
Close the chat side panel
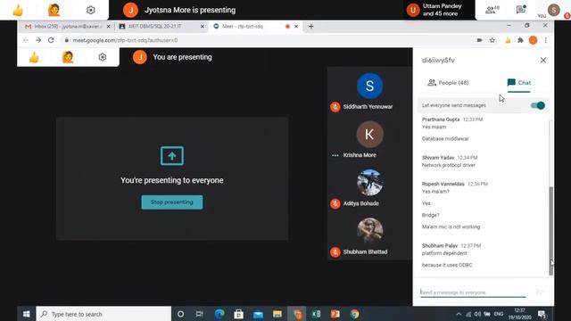543,60
